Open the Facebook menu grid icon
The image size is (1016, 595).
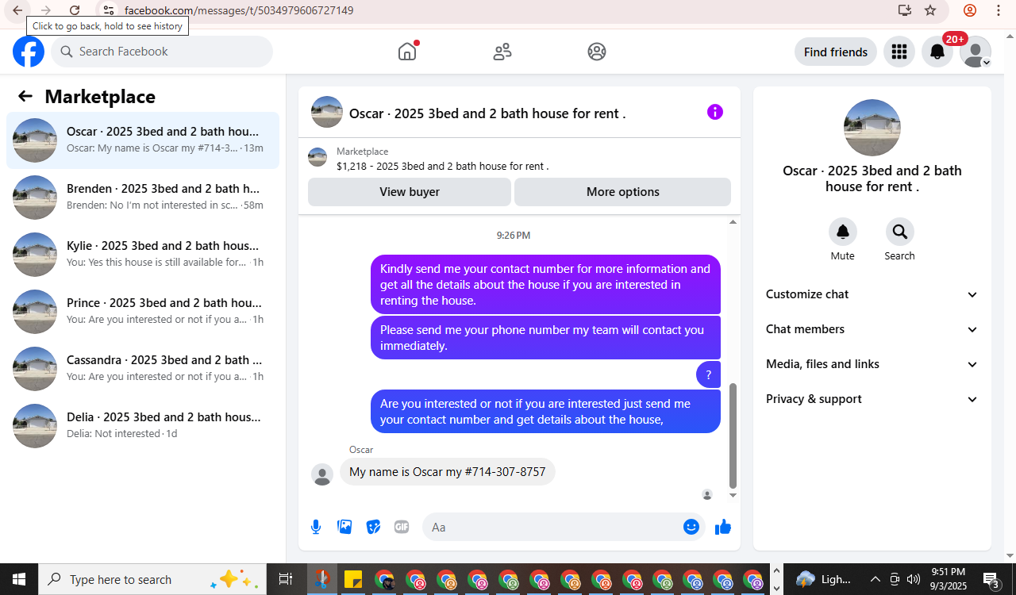(x=899, y=52)
